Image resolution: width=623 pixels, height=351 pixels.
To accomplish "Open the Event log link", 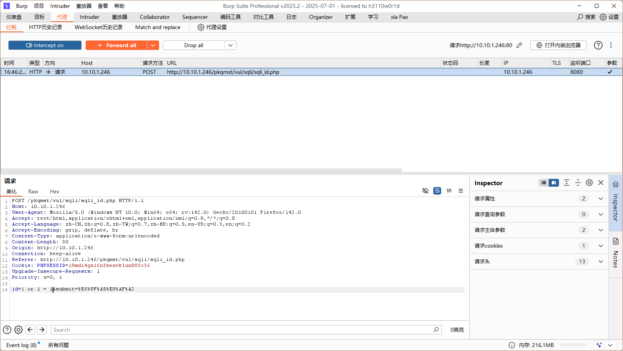I will pos(21,345).
